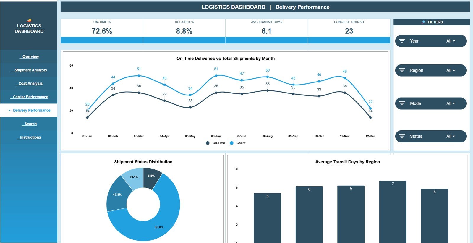The image size is (473, 243).
Task: Click the DELAYED % 8.8% card
Action: 184,31
